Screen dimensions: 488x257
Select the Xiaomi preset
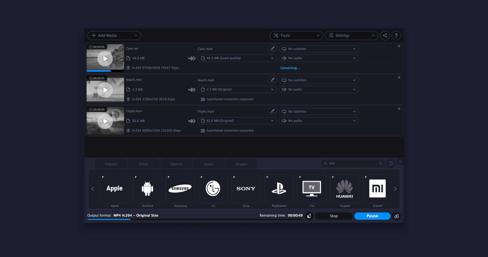[377, 188]
